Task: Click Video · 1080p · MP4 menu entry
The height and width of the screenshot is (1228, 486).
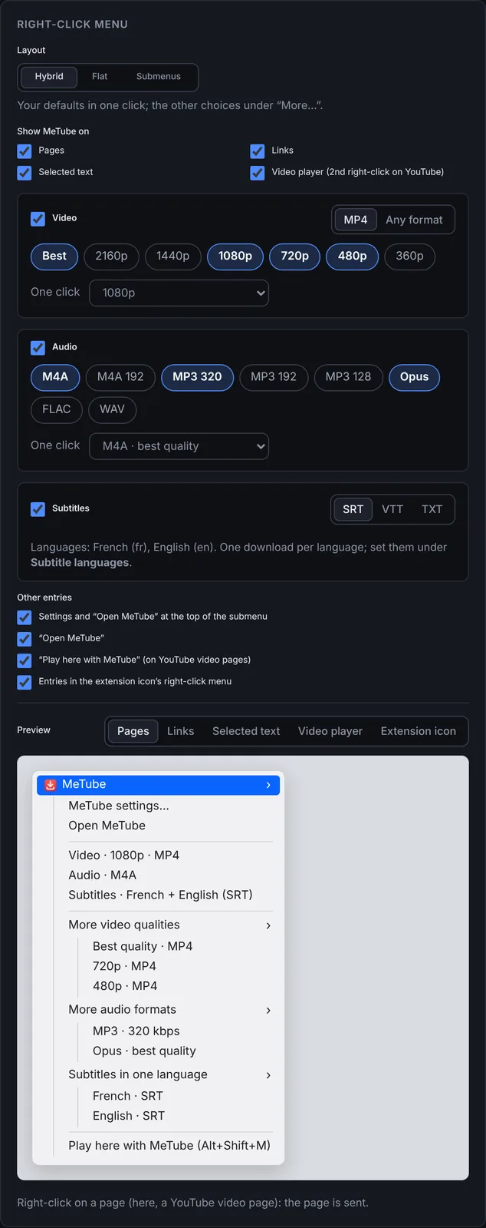Action: click(x=123, y=856)
